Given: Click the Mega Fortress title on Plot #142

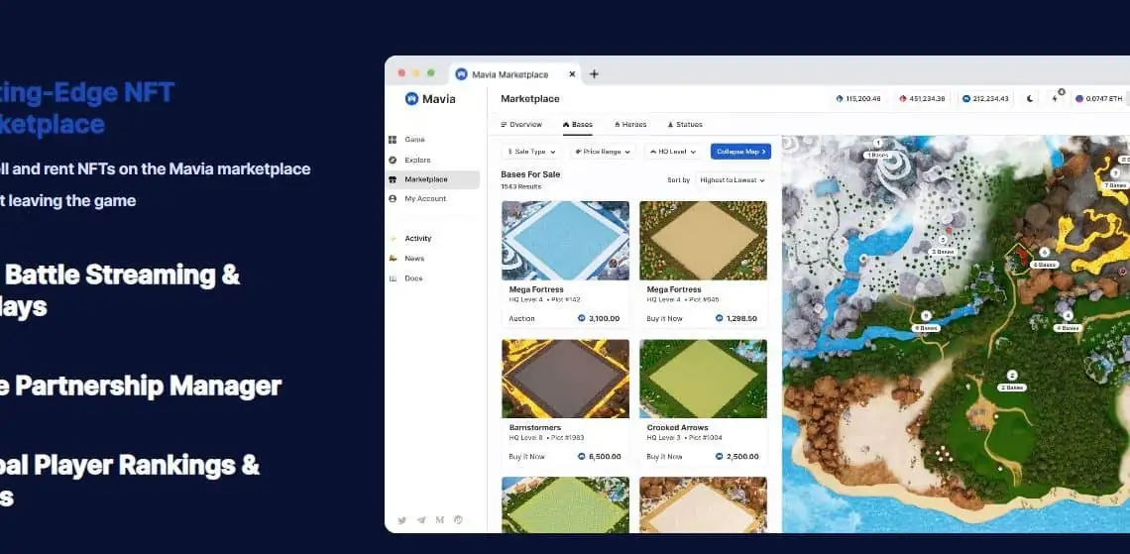Looking at the screenshot, I should click(x=536, y=289).
